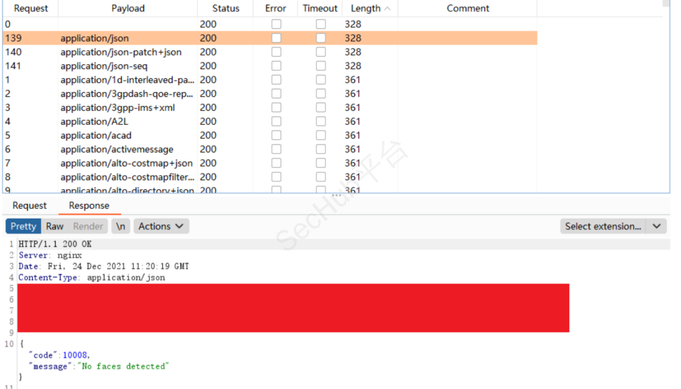Click the Length column sort arrow
681x389 pixels.
388,8
